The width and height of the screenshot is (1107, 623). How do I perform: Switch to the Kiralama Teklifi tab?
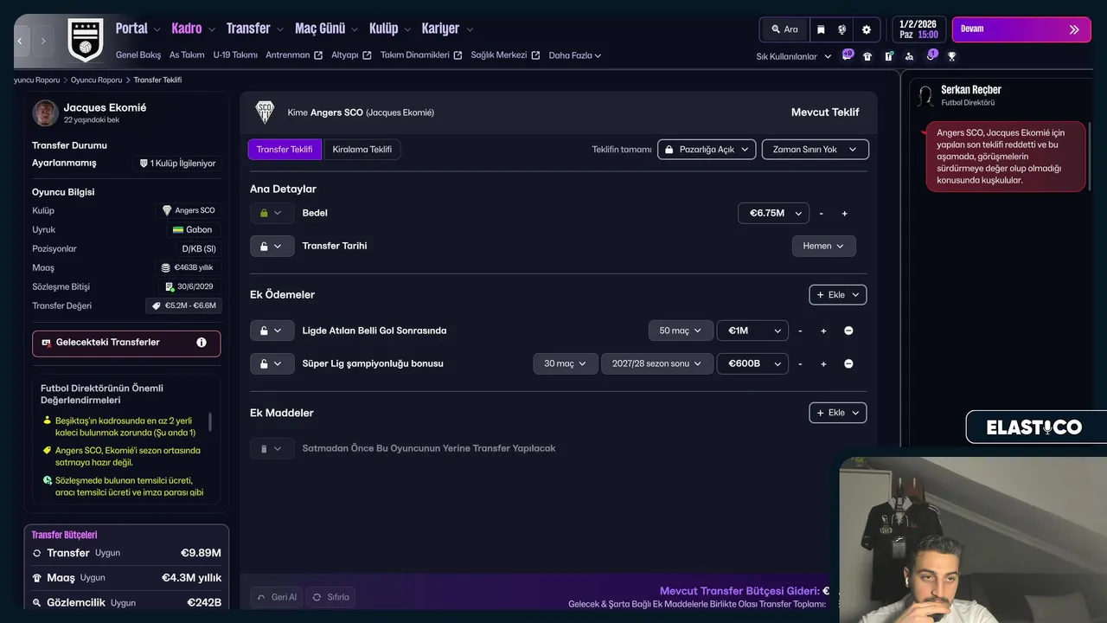[x=362, y=150]
